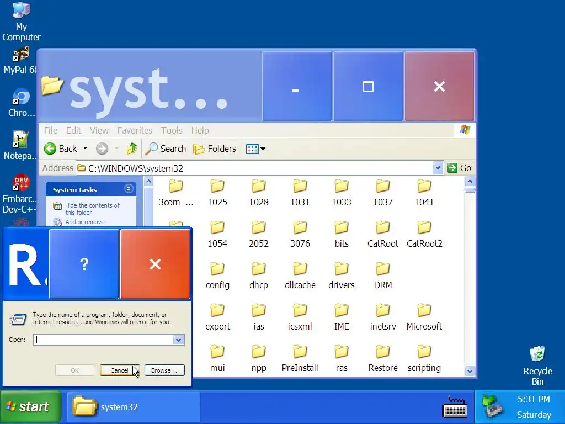Click Hide the contents of this folder

click(x=93, y=209)
